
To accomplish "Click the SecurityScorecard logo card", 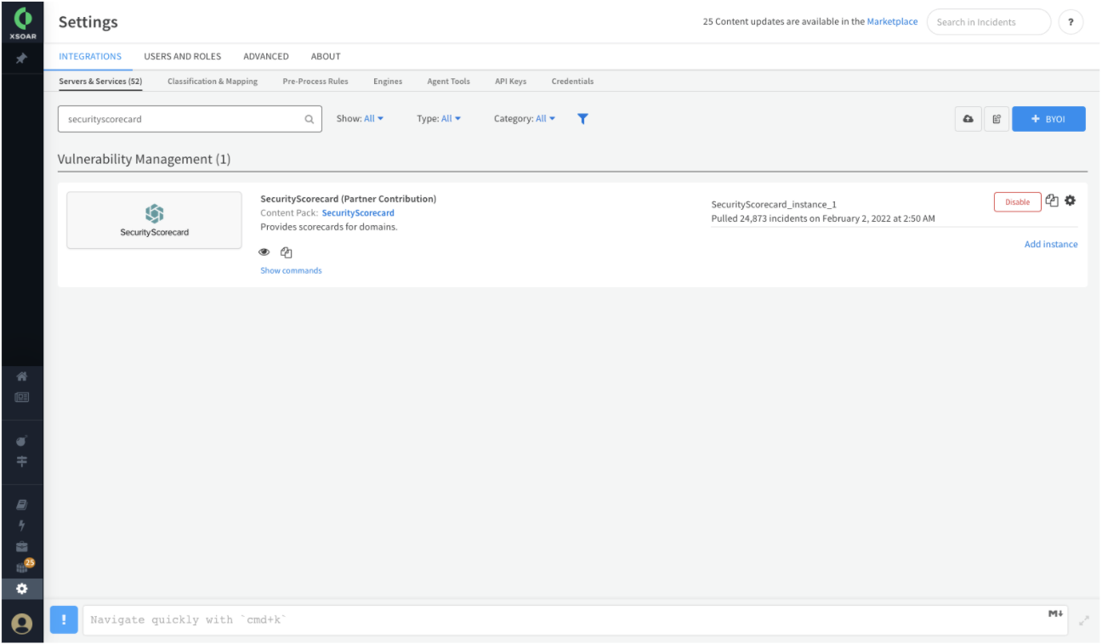I will click(x=154, y=221).
